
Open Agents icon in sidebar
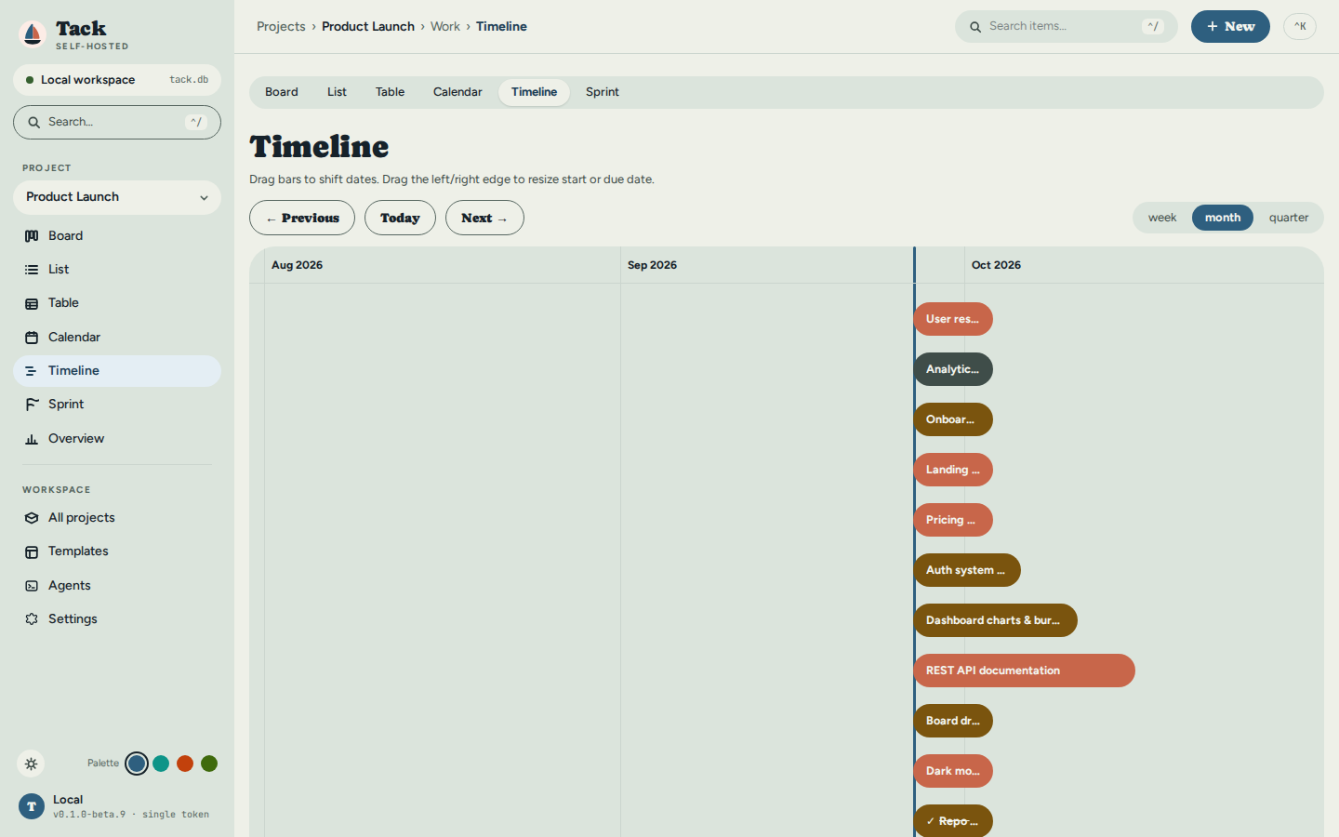coord(32,586)
